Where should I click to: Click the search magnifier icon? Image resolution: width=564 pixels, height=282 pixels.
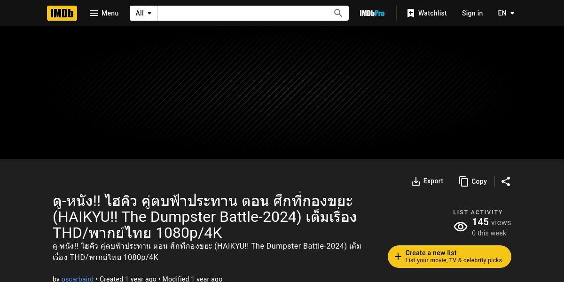tap(338, 13)
